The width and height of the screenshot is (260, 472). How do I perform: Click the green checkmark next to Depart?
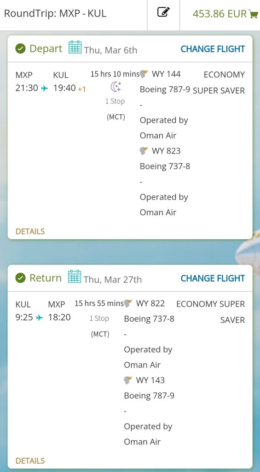click(x=20, y=48)
